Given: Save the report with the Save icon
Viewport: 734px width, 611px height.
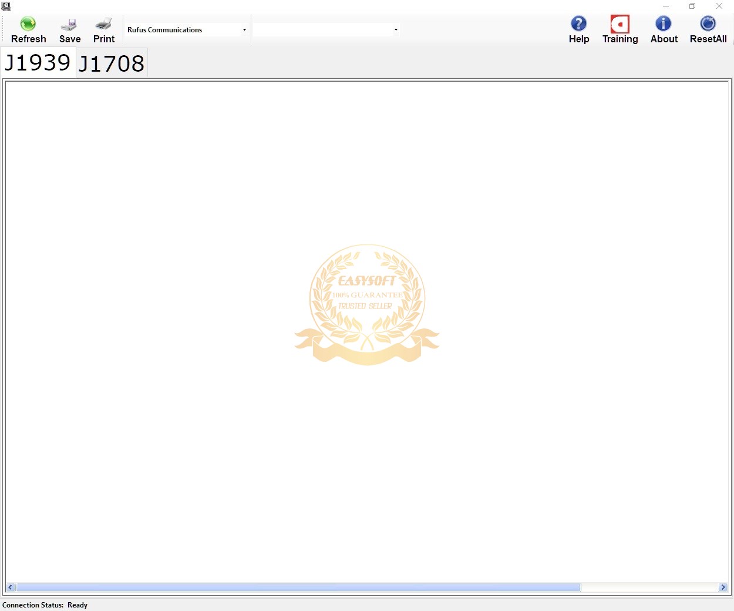Looking at the screenshot, I should coord(69,25).
